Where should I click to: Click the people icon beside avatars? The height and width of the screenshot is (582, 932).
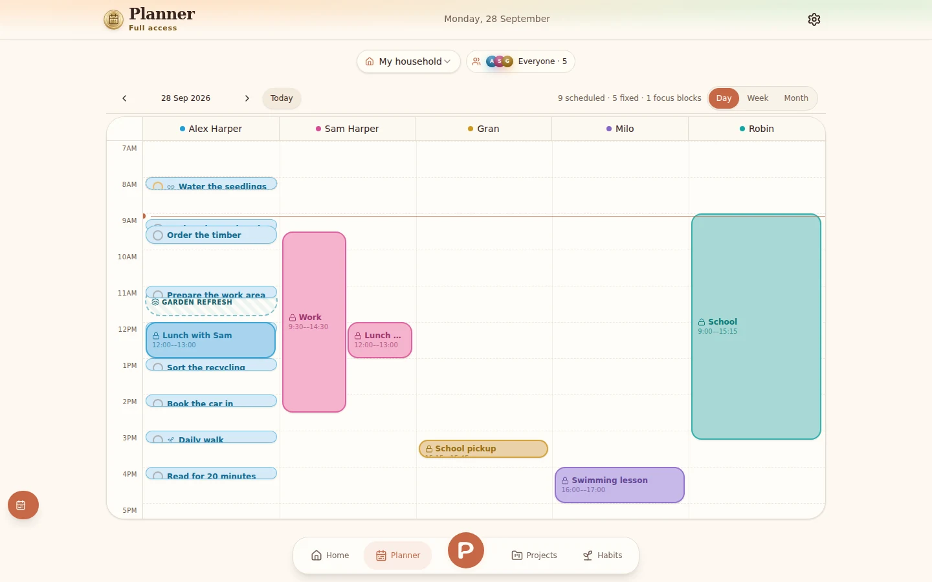pos(476,61)
